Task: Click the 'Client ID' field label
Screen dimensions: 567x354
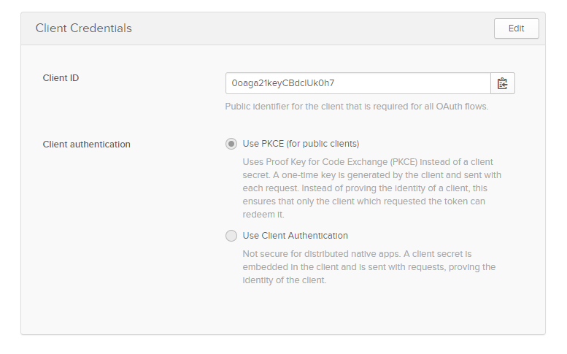Action: pyautogui.click(x=61, y=77)
